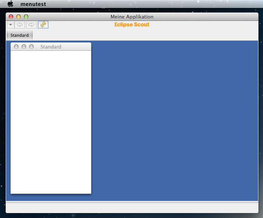
Task: Click the Eclipse Scout logo
Action: click(132, 25)
